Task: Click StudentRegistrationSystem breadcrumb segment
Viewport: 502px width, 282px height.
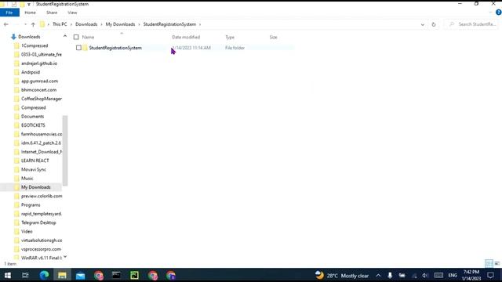Action: point(169,24)
